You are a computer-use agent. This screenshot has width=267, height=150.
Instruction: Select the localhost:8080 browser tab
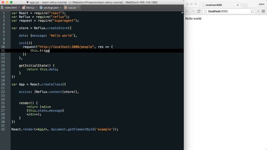[x=221, y=5]
